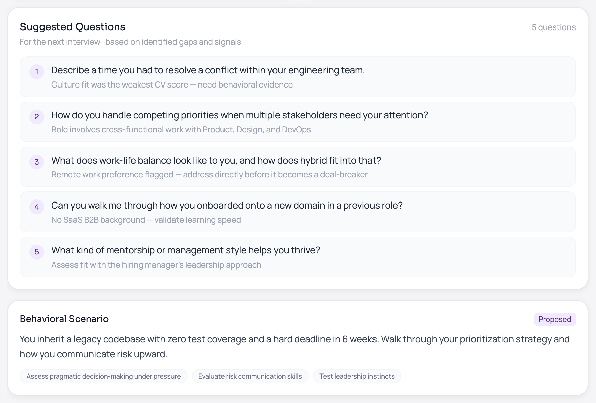Select the purple badge beside question 3

point(36,162)
